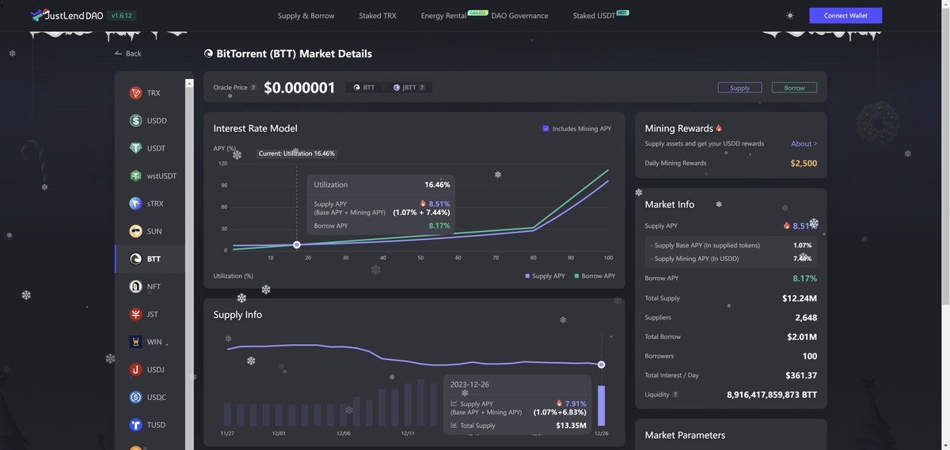The image size is (950, 450).
Task: Click the 12/26 data point on supply chart
Action: click(x=602, y=365)
